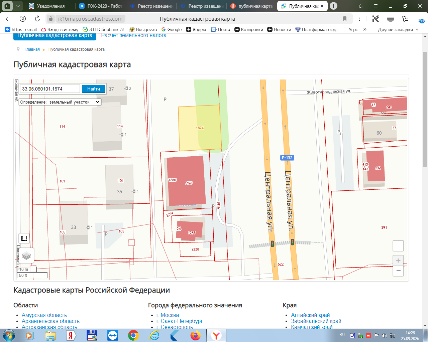Click the map measurement ruler icon
Image resolution: width=428 pixels, height=342 pixels.
pyautogui.click(x=24, y=238)
